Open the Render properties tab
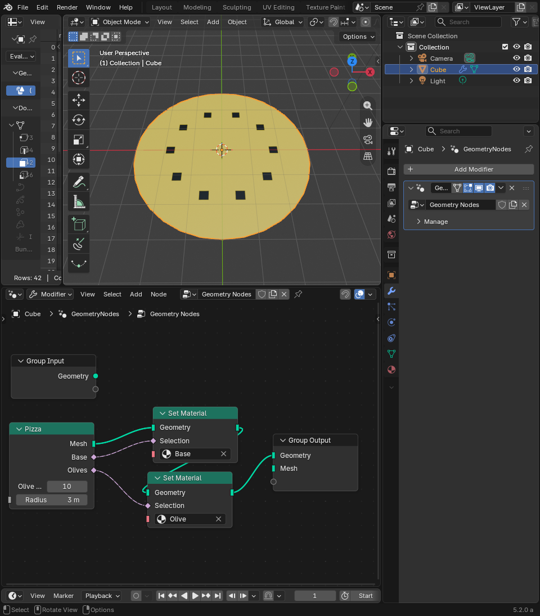 pos(391,171)
